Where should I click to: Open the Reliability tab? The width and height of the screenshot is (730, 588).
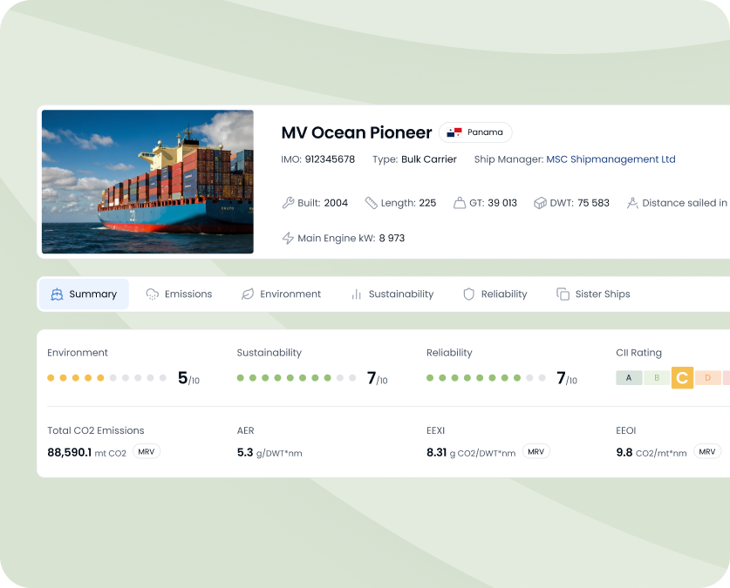click(x=495, y=294)
